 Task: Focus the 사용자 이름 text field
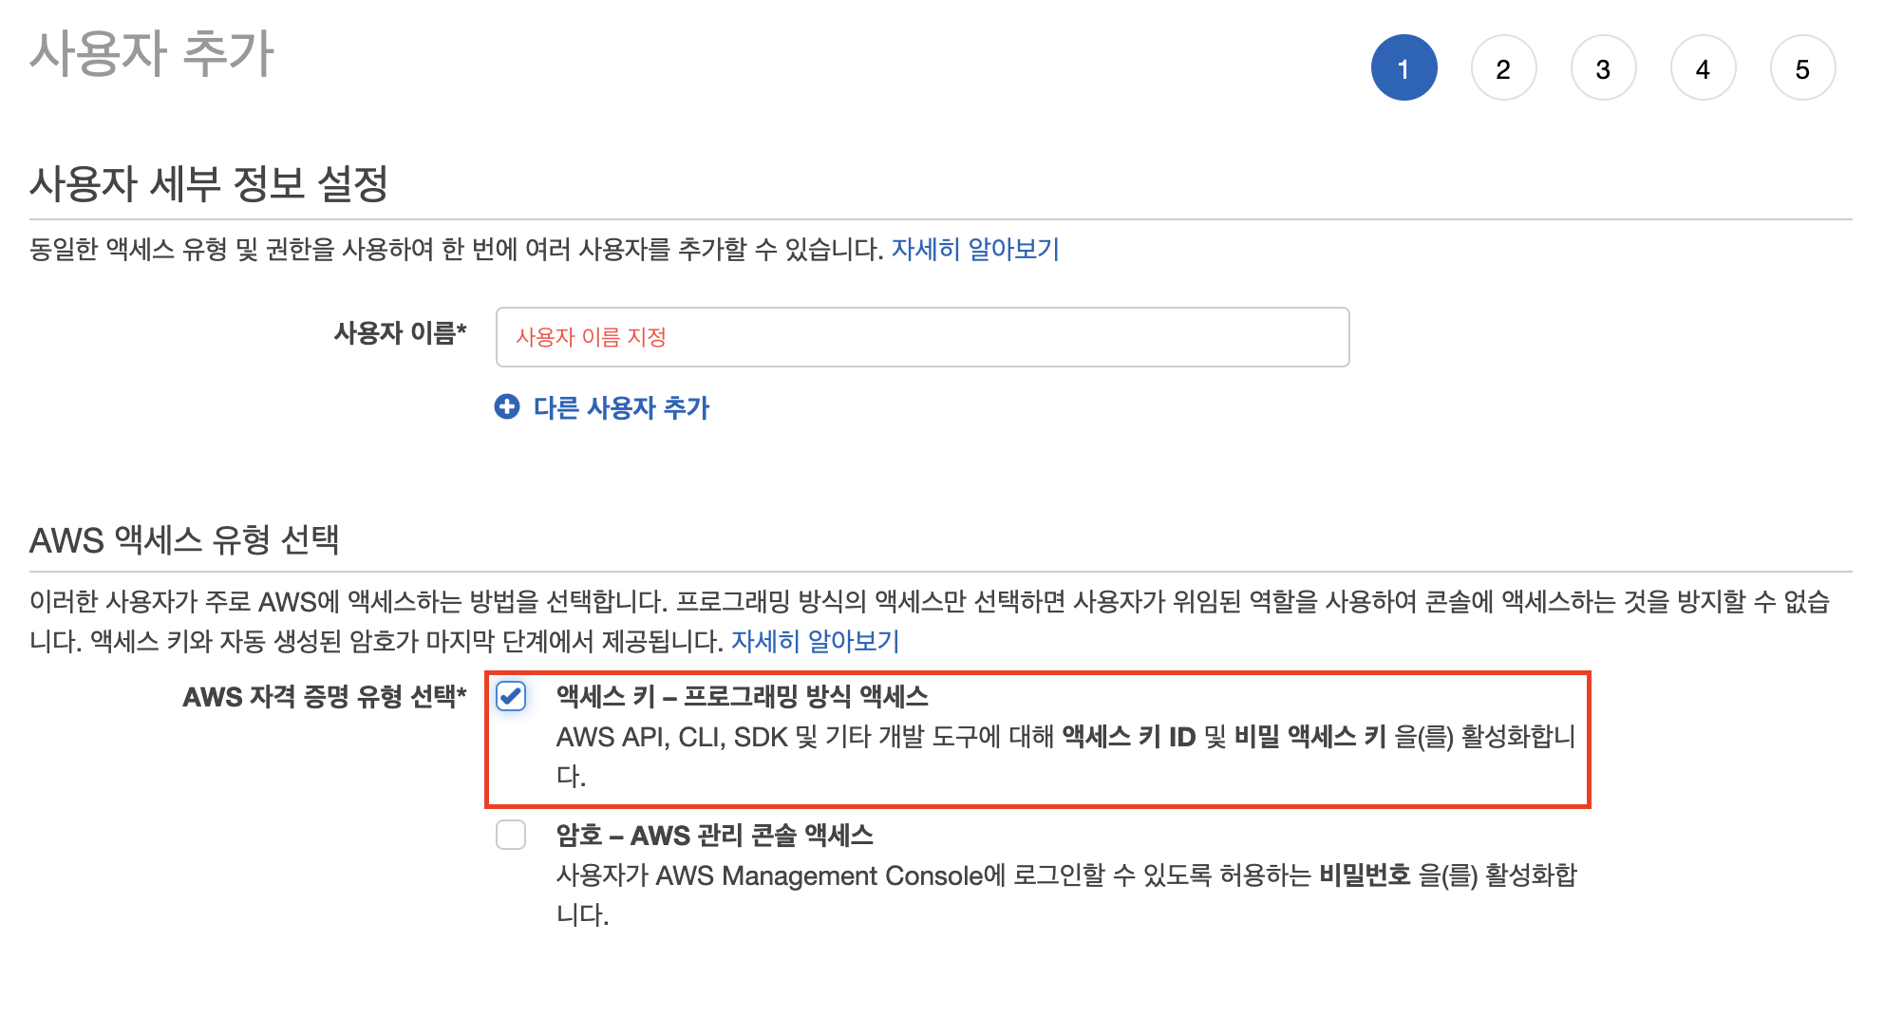pyautogui.click(x=921, y=337)
